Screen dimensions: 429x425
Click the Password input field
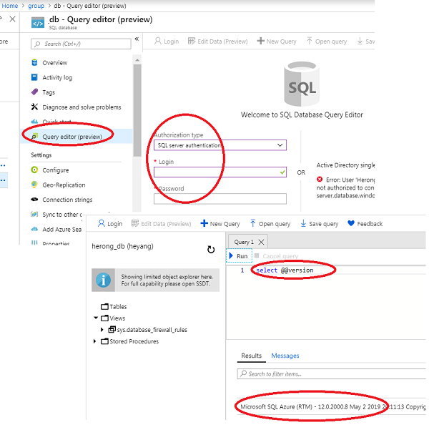(220, 199)
